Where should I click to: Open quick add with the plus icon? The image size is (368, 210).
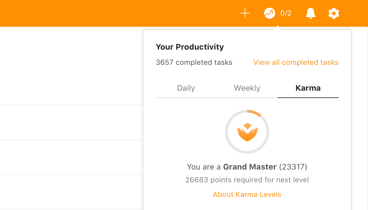click(245, 13)
